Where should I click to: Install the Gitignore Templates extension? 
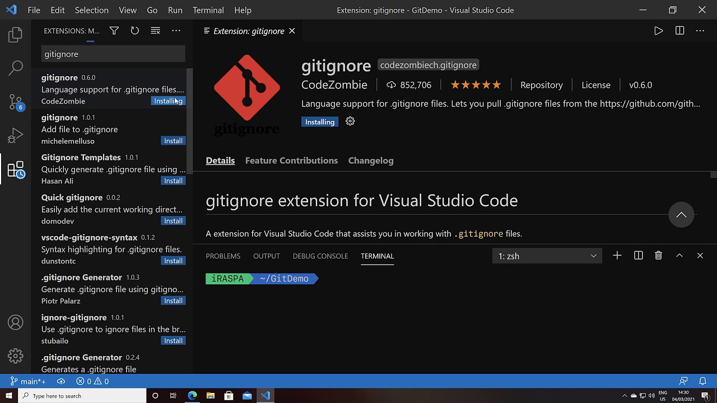coord(173,181)
